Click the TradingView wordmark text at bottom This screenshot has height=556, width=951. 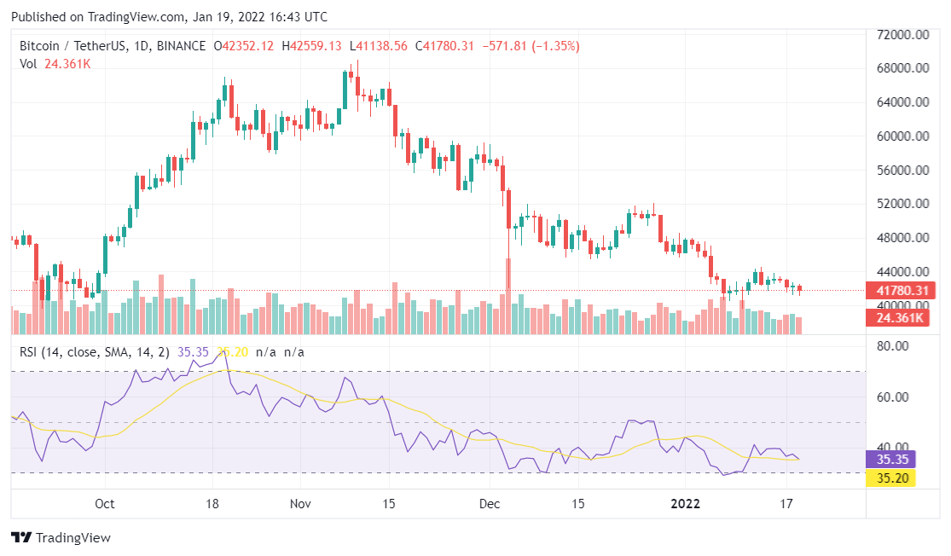pyautogui.click(x=73, y=538)
